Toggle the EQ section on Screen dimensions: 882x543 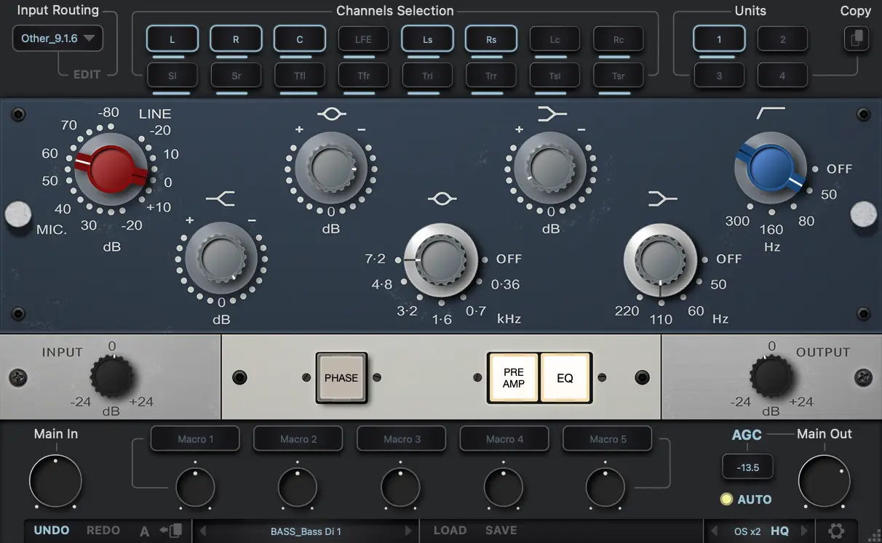[x=565, y=377]
